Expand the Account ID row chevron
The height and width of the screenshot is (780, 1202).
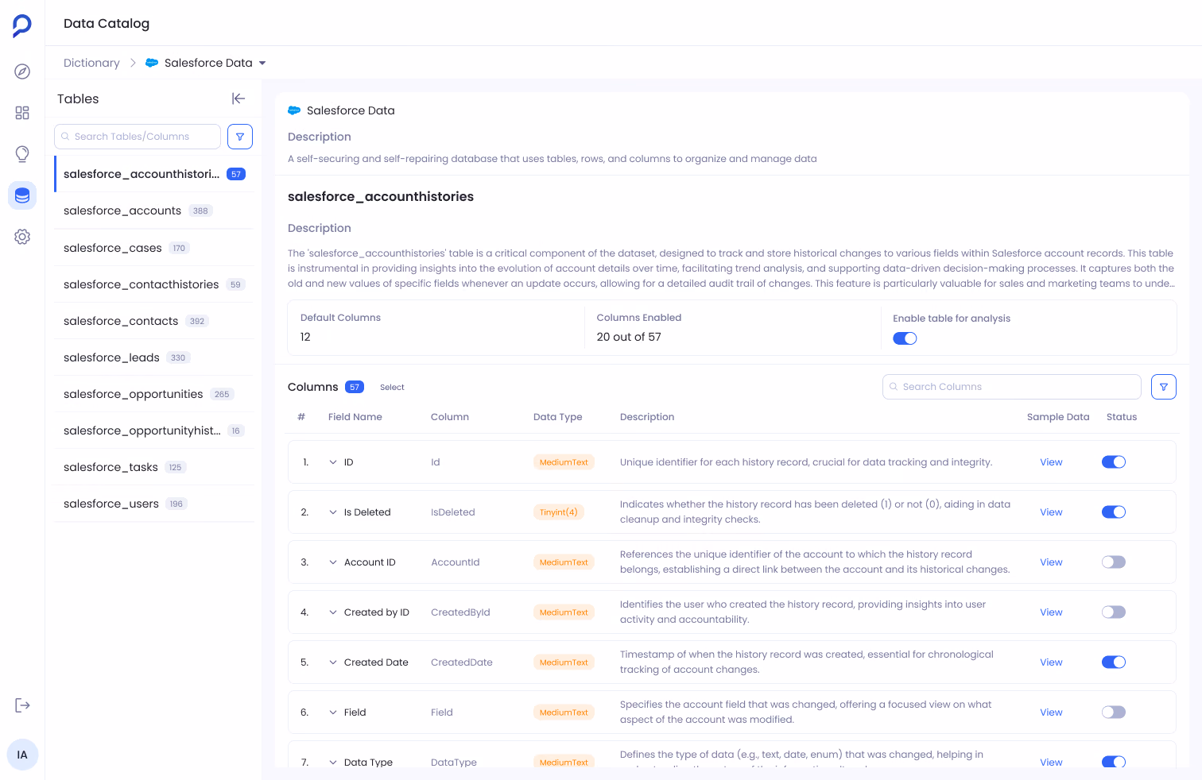333,562
